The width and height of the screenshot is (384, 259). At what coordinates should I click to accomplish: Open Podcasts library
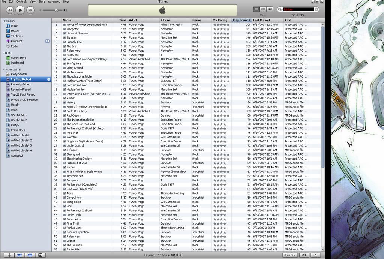click(x=16, y=41)
